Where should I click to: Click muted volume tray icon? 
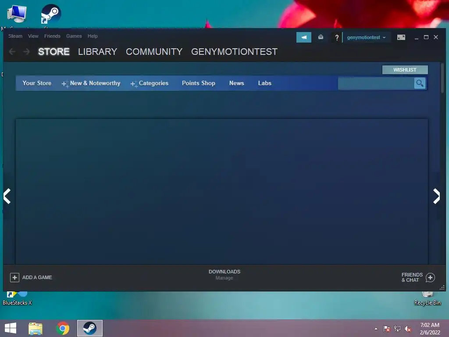(407, 329)
